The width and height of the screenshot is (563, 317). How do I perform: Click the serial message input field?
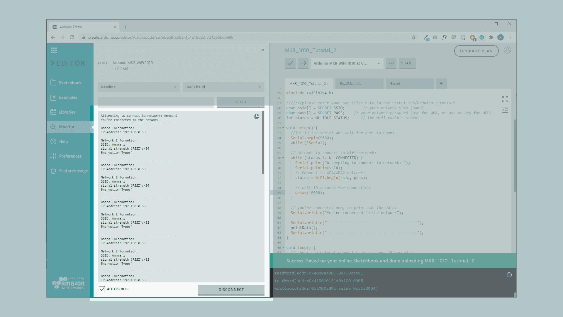156,102
